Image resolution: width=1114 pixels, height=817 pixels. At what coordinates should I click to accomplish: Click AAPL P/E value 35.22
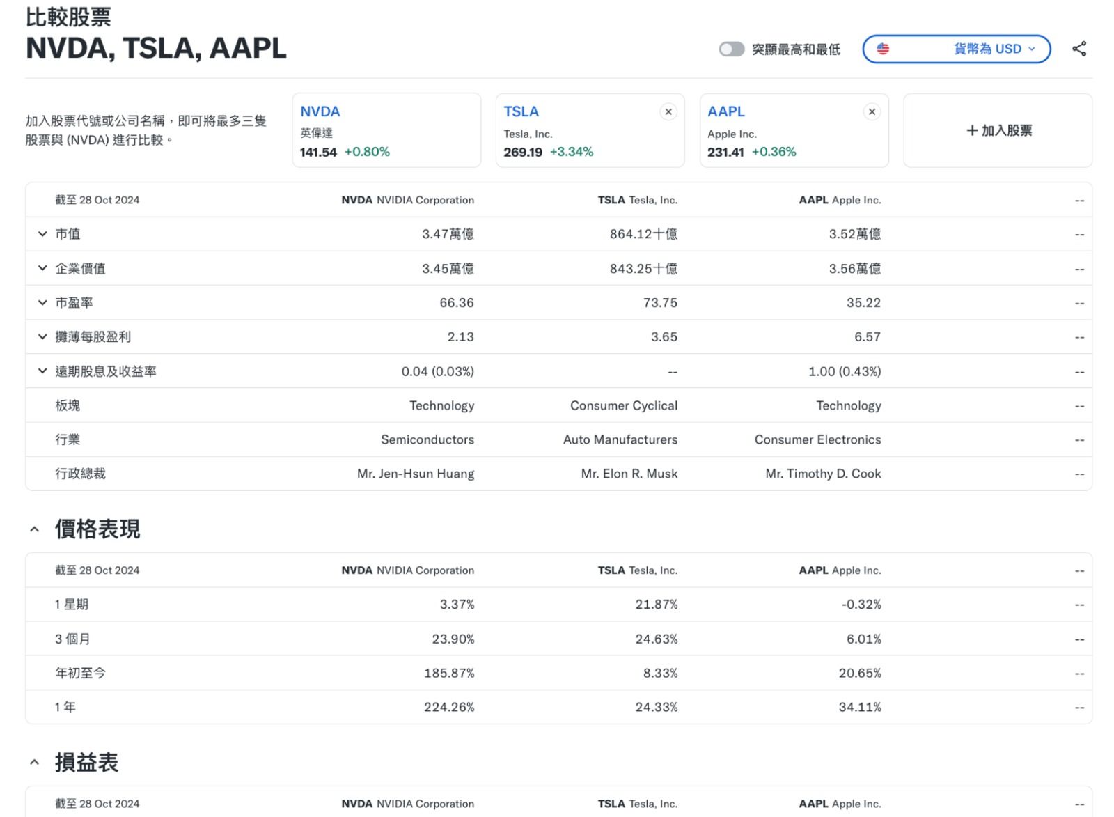pyautogui.click(x=863, y=302)
